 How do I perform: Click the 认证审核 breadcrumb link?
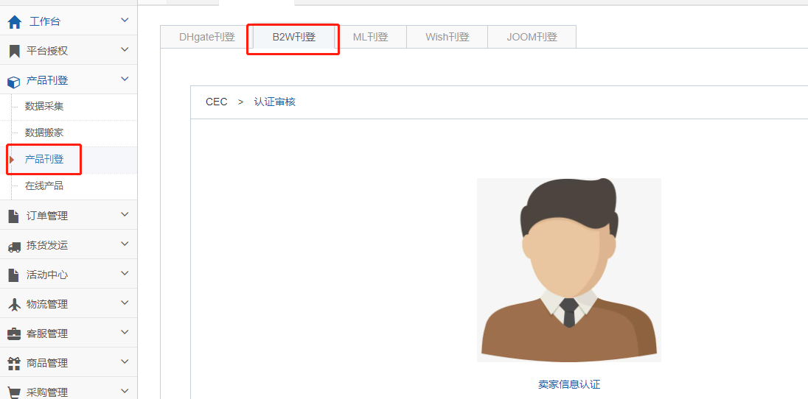tap(275, 102)
